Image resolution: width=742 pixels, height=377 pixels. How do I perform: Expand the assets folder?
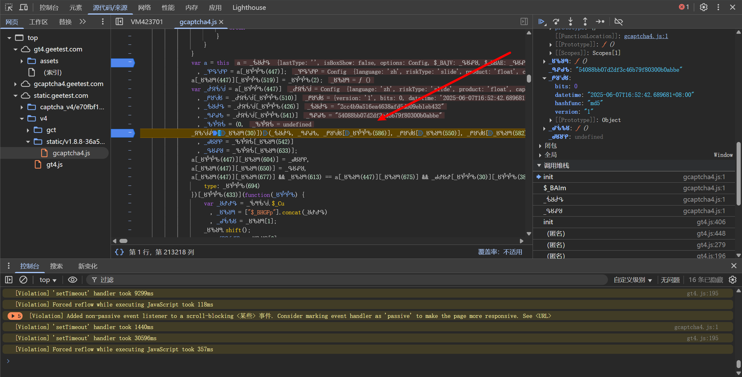[22, 61]
